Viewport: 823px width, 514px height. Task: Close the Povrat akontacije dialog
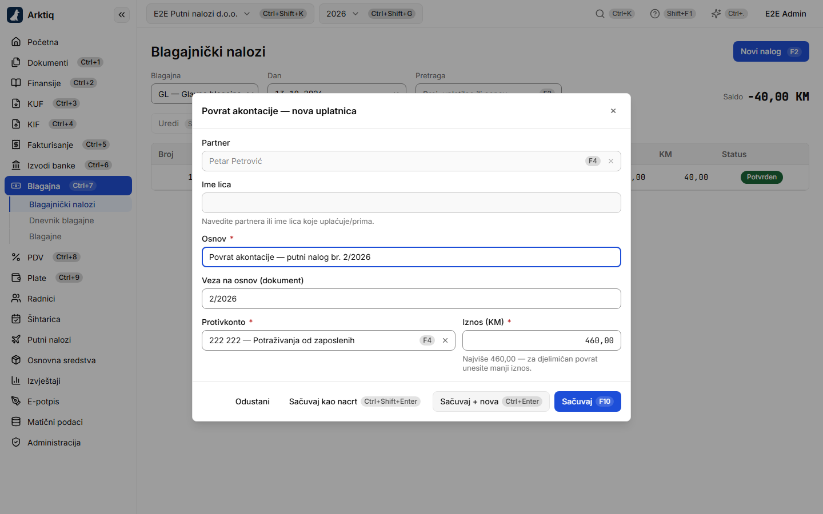(613, 111)
